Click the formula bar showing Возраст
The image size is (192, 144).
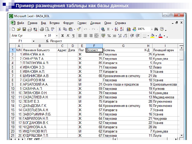(116, 41)
